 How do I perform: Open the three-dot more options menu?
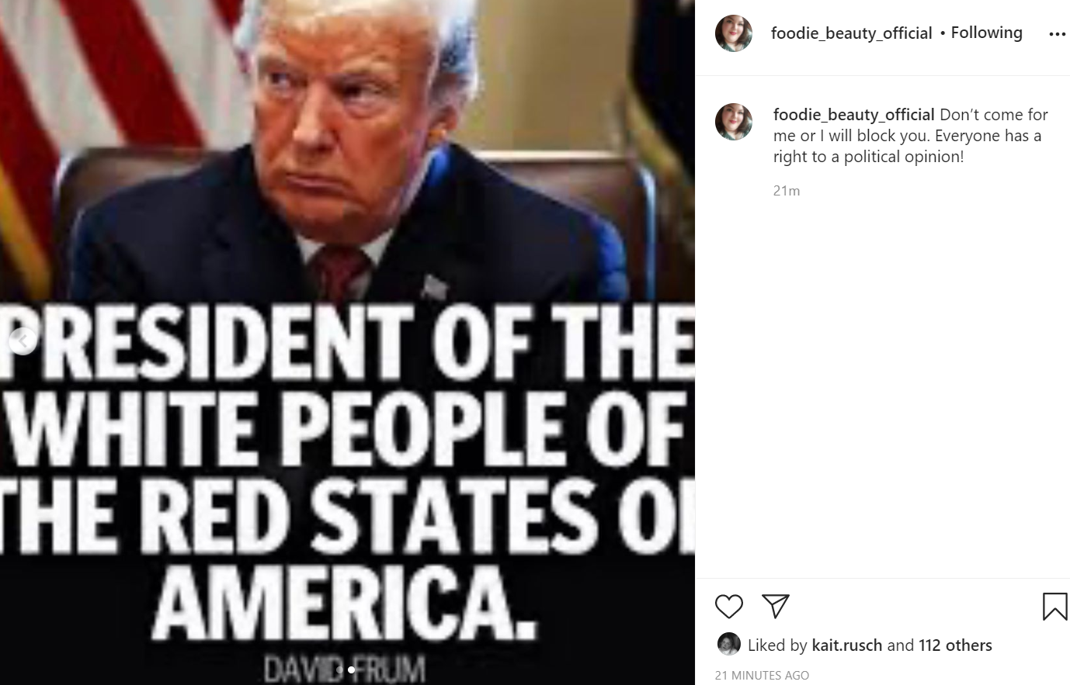1057,34
